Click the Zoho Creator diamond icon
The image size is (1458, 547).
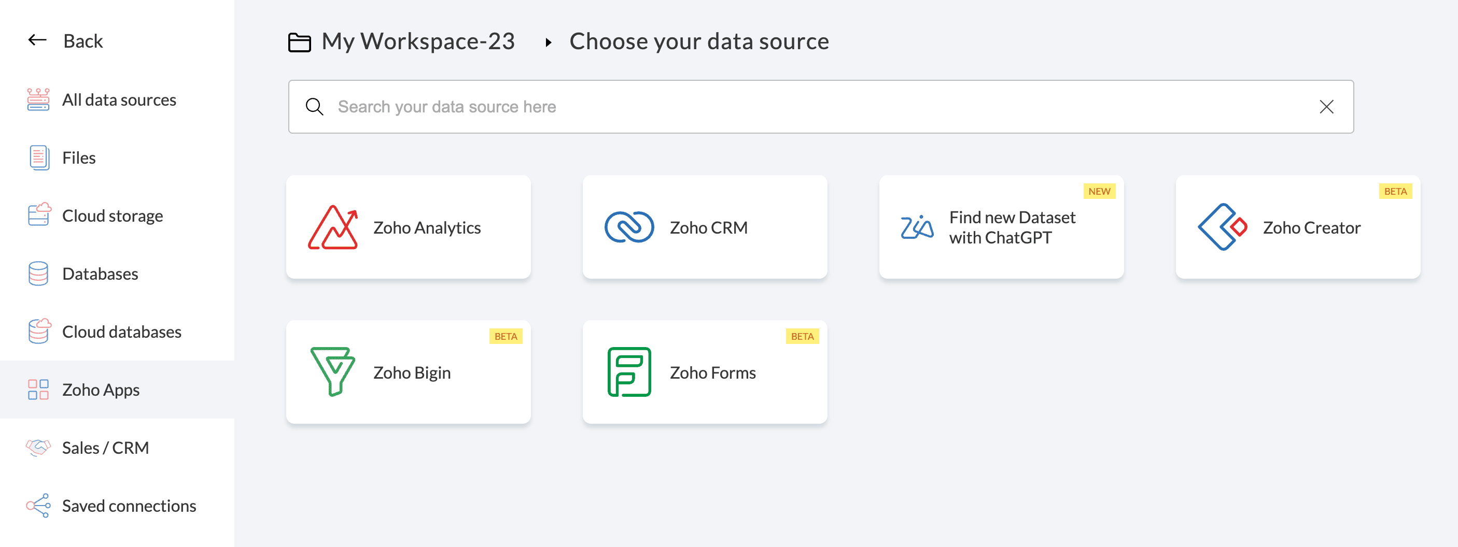pyautogui.click(x=1222, y=227)
